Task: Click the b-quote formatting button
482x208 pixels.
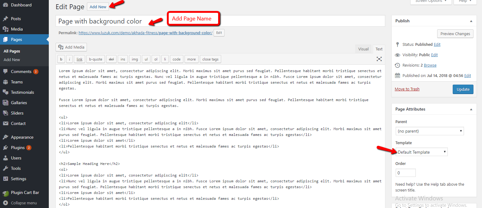Action: 95,59
